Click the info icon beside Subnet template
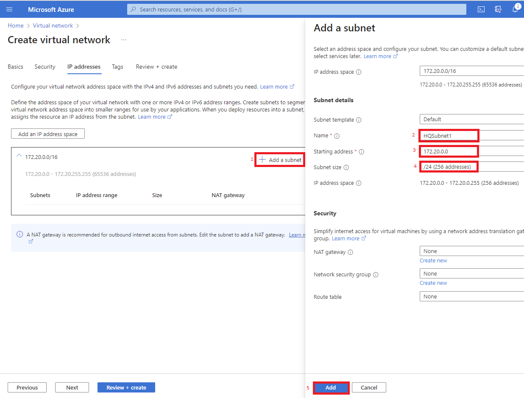This screenshot has height=398, width=524. pos(359,120)
